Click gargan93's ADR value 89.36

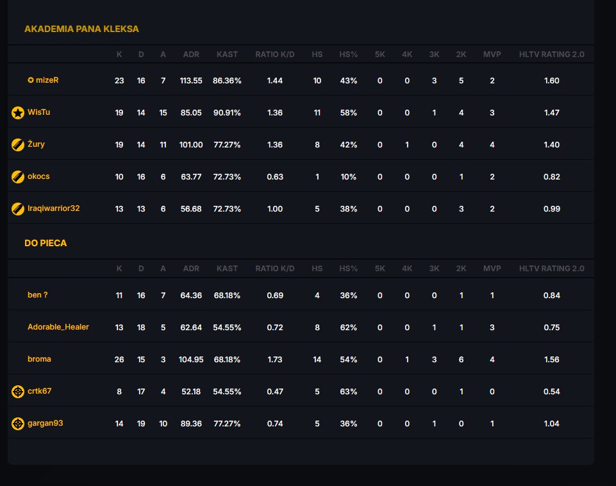(191, 424)
